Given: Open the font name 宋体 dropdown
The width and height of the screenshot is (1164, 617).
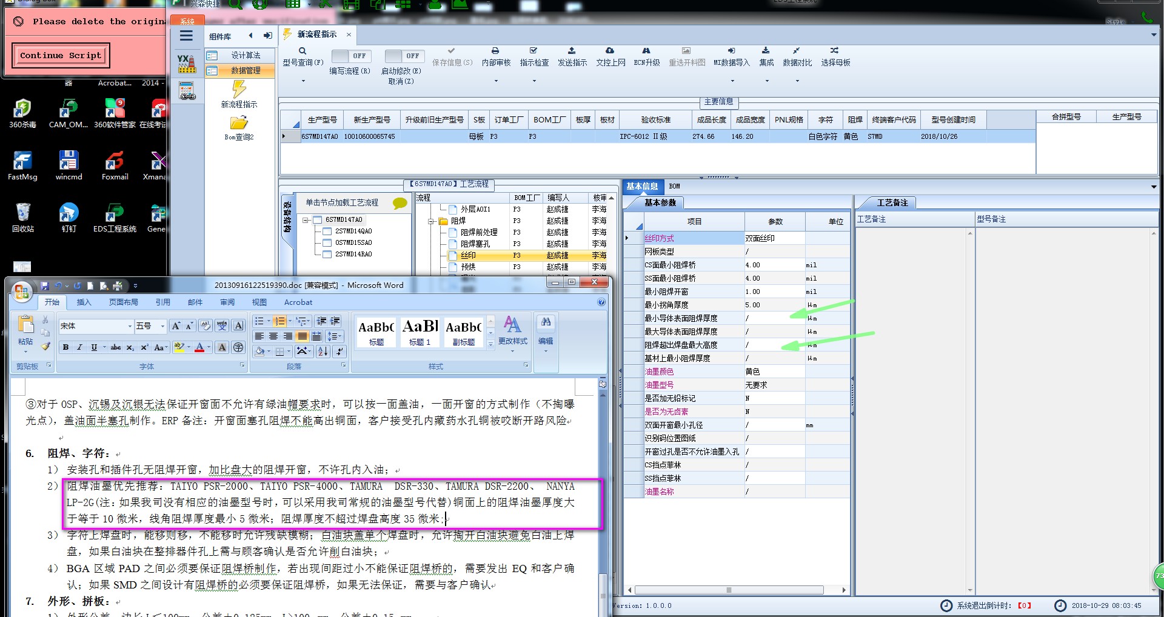Looking at the screenshot, I should 130,326.
